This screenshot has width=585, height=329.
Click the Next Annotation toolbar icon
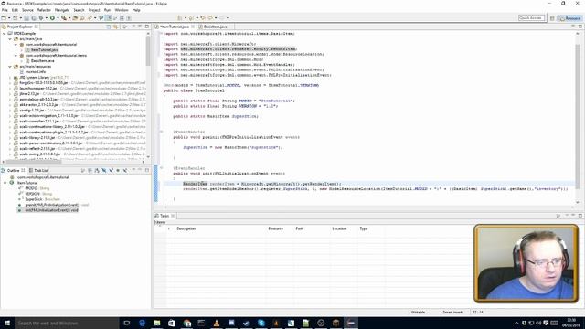[x=180, y=18]
